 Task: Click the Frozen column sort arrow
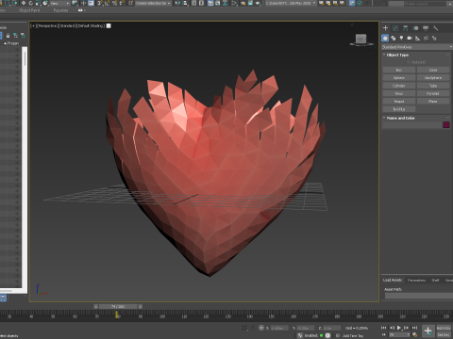pyautogui.click(x=5, y=43)
